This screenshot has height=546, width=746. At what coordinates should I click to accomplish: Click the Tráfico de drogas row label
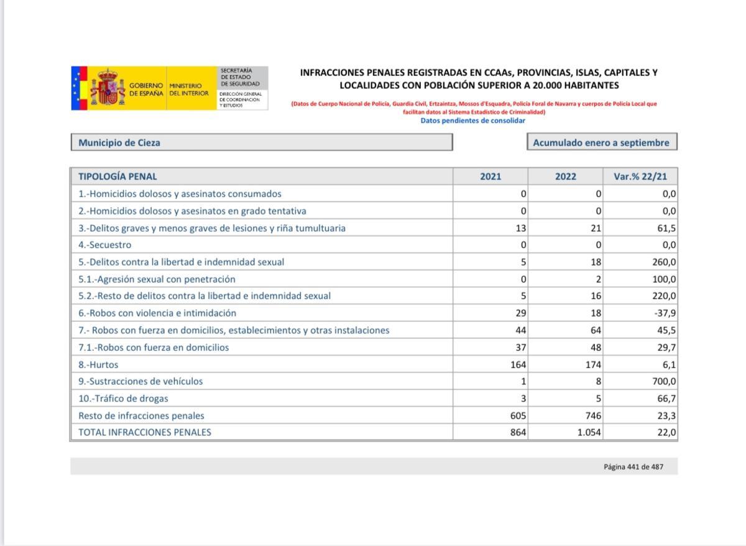pyautogui.click(x=123, y=398)
